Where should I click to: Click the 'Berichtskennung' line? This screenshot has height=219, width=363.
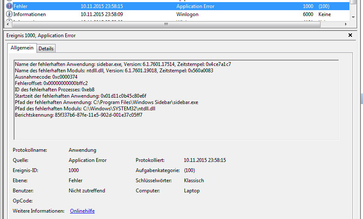point(78,115)
